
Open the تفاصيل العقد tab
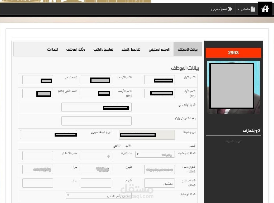click(131, 49)
